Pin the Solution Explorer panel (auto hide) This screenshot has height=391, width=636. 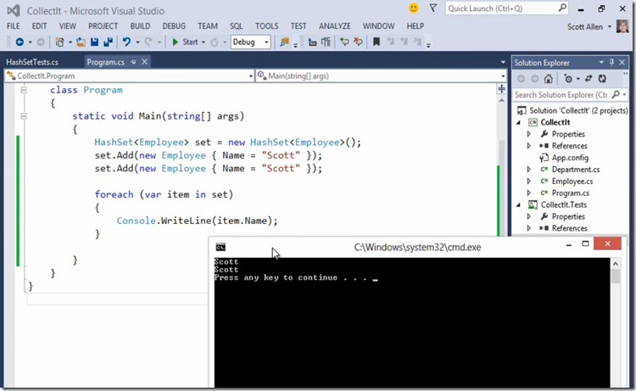(611, 63)
